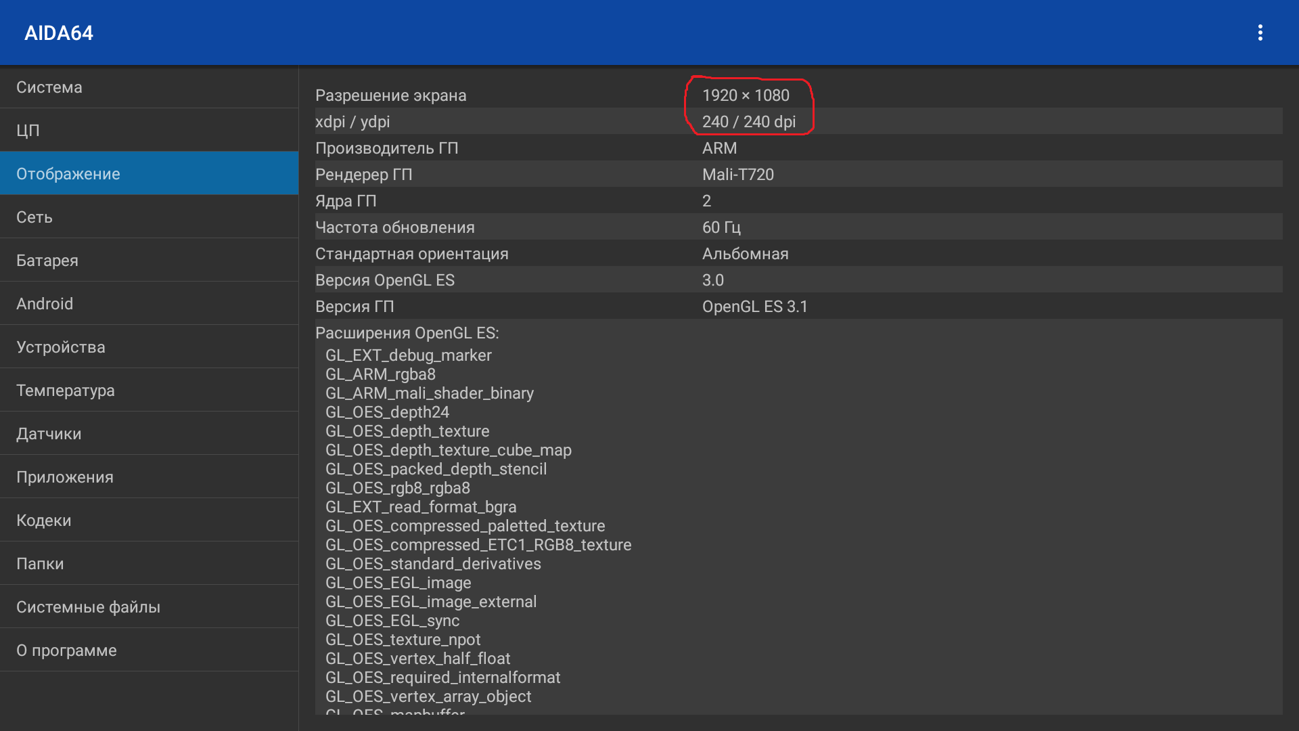The width and height of the screenshot is (1299, 731).
Task: Click the AIDA64 app title
Action: coord(59,32)
